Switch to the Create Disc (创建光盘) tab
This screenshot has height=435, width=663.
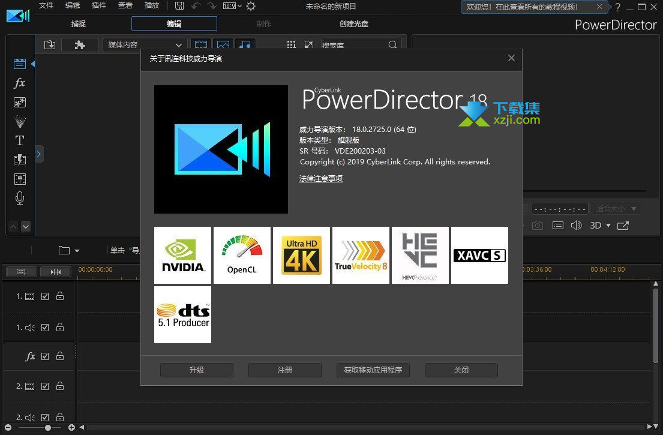[353, 23]
